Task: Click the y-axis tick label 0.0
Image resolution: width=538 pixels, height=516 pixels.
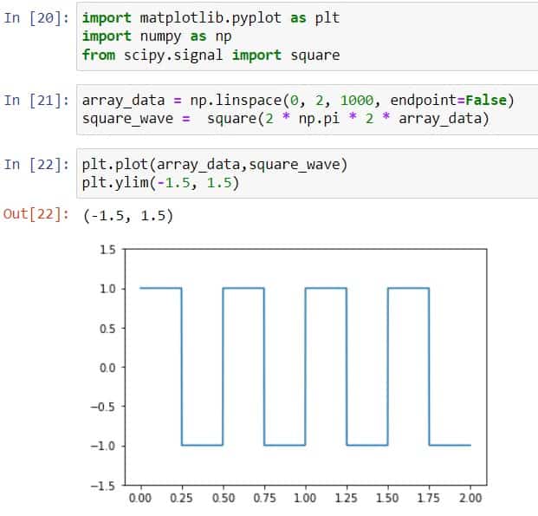Action: pos(107,368)
